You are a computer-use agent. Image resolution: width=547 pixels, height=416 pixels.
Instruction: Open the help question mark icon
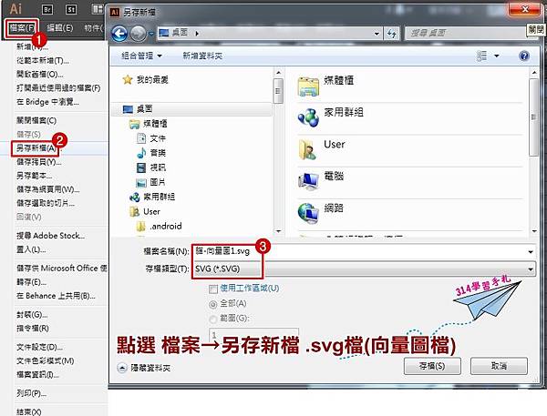(523, 56)
